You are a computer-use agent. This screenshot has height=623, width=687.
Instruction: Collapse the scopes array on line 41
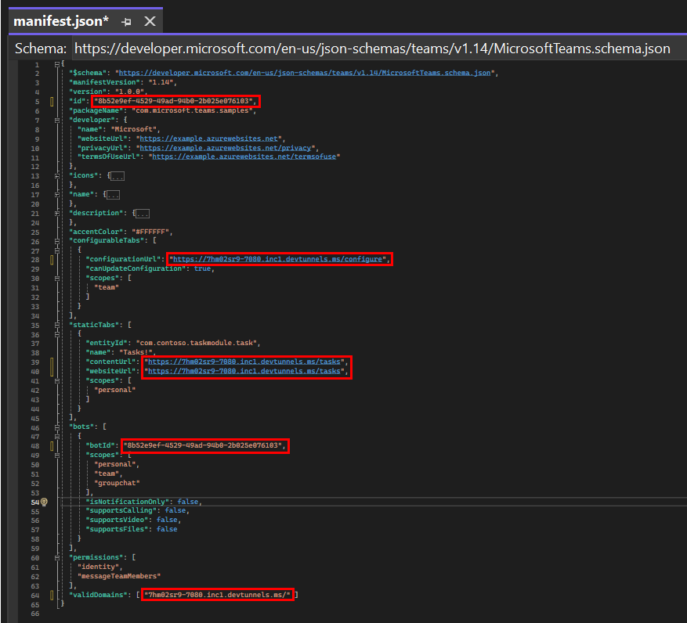(x=57, y=381)
